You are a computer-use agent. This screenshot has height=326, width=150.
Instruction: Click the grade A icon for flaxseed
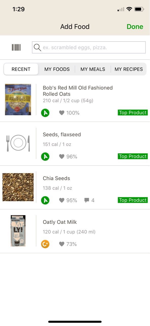pyautogui.click(x=45, y=156)
